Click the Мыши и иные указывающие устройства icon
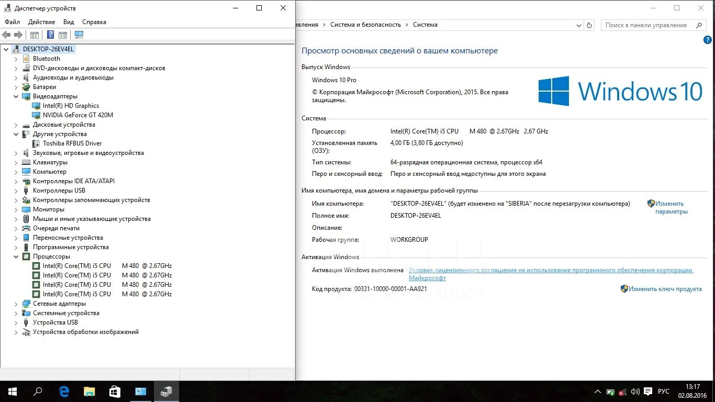Screen dimensions: 715x402 [x=26, y=219]
